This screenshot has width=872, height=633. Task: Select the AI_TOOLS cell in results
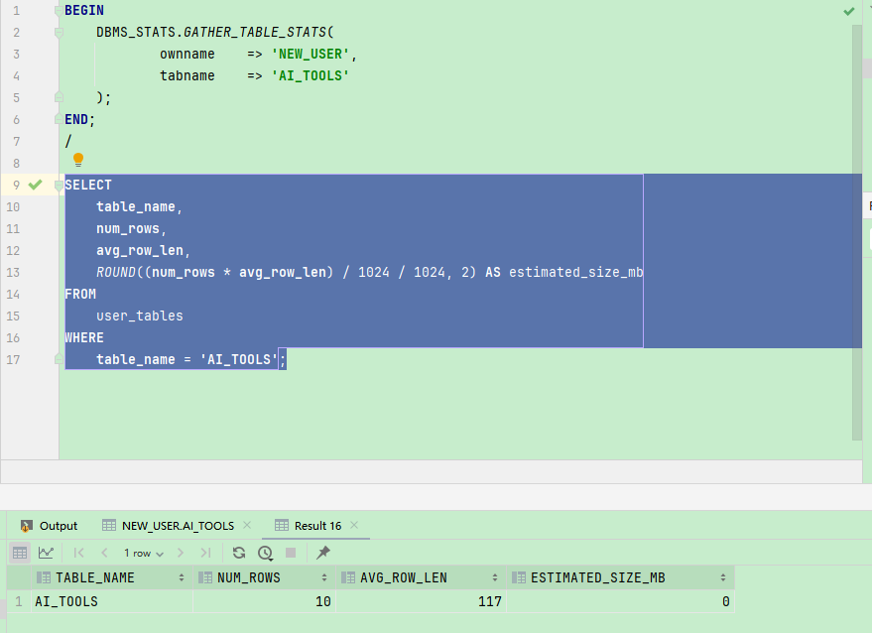click(66, 601)
